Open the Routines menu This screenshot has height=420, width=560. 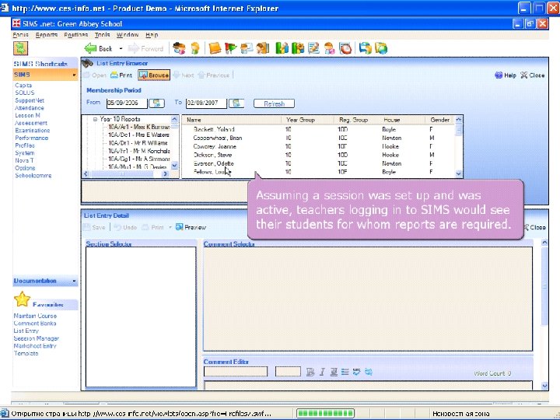[76, 35]
